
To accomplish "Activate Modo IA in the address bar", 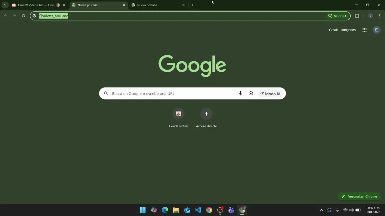I will (337, 16).
